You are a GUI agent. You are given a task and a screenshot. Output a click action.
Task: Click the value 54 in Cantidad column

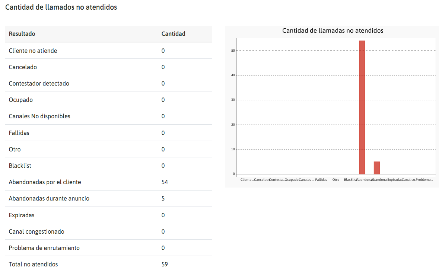point(165,182)
